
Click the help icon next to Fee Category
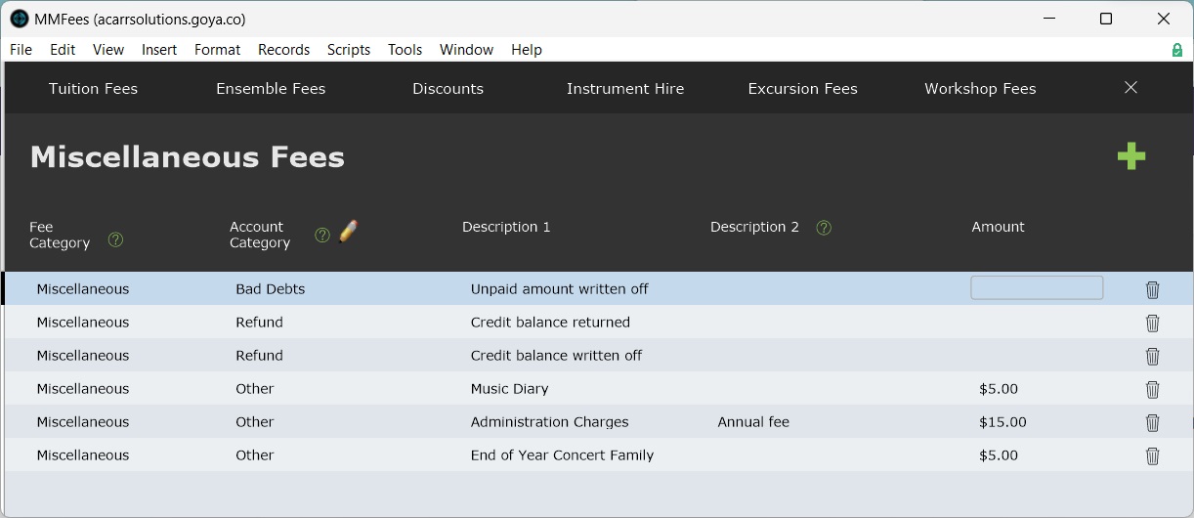point(115,239)
